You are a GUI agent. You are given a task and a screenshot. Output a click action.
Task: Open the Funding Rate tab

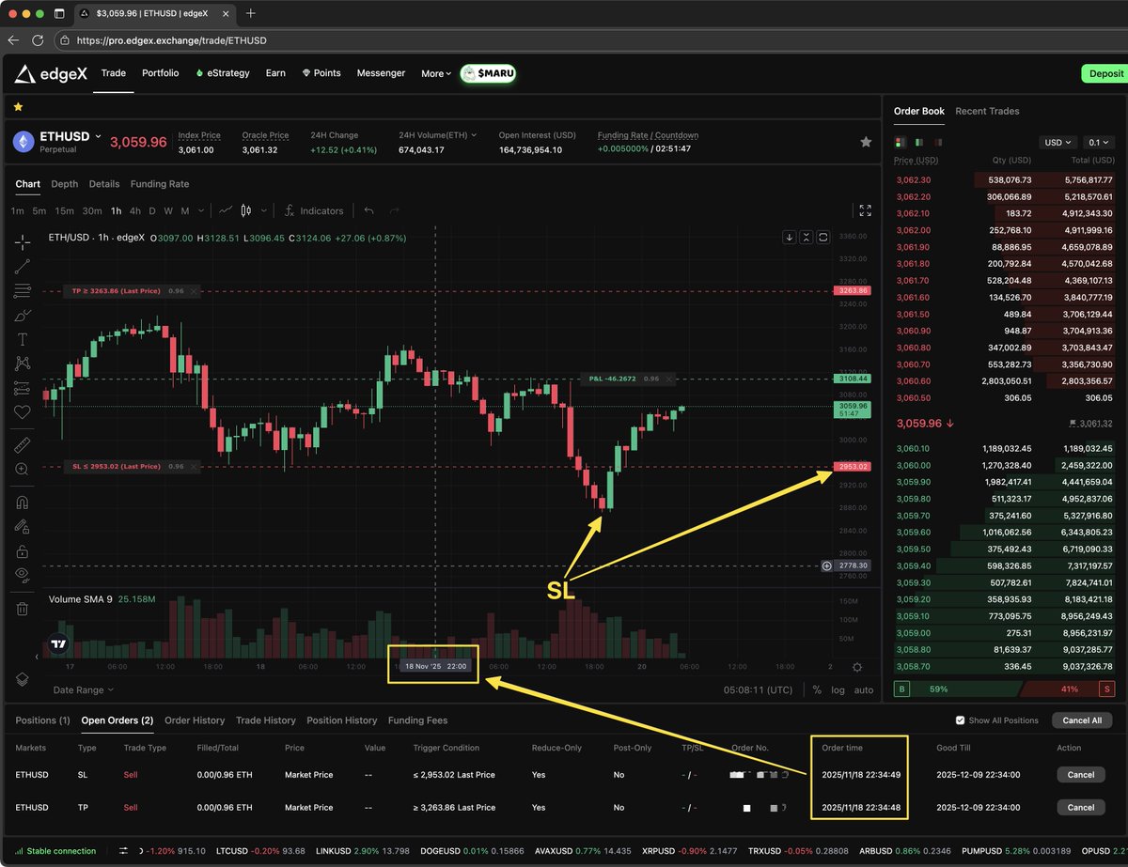tap(160, 184)
